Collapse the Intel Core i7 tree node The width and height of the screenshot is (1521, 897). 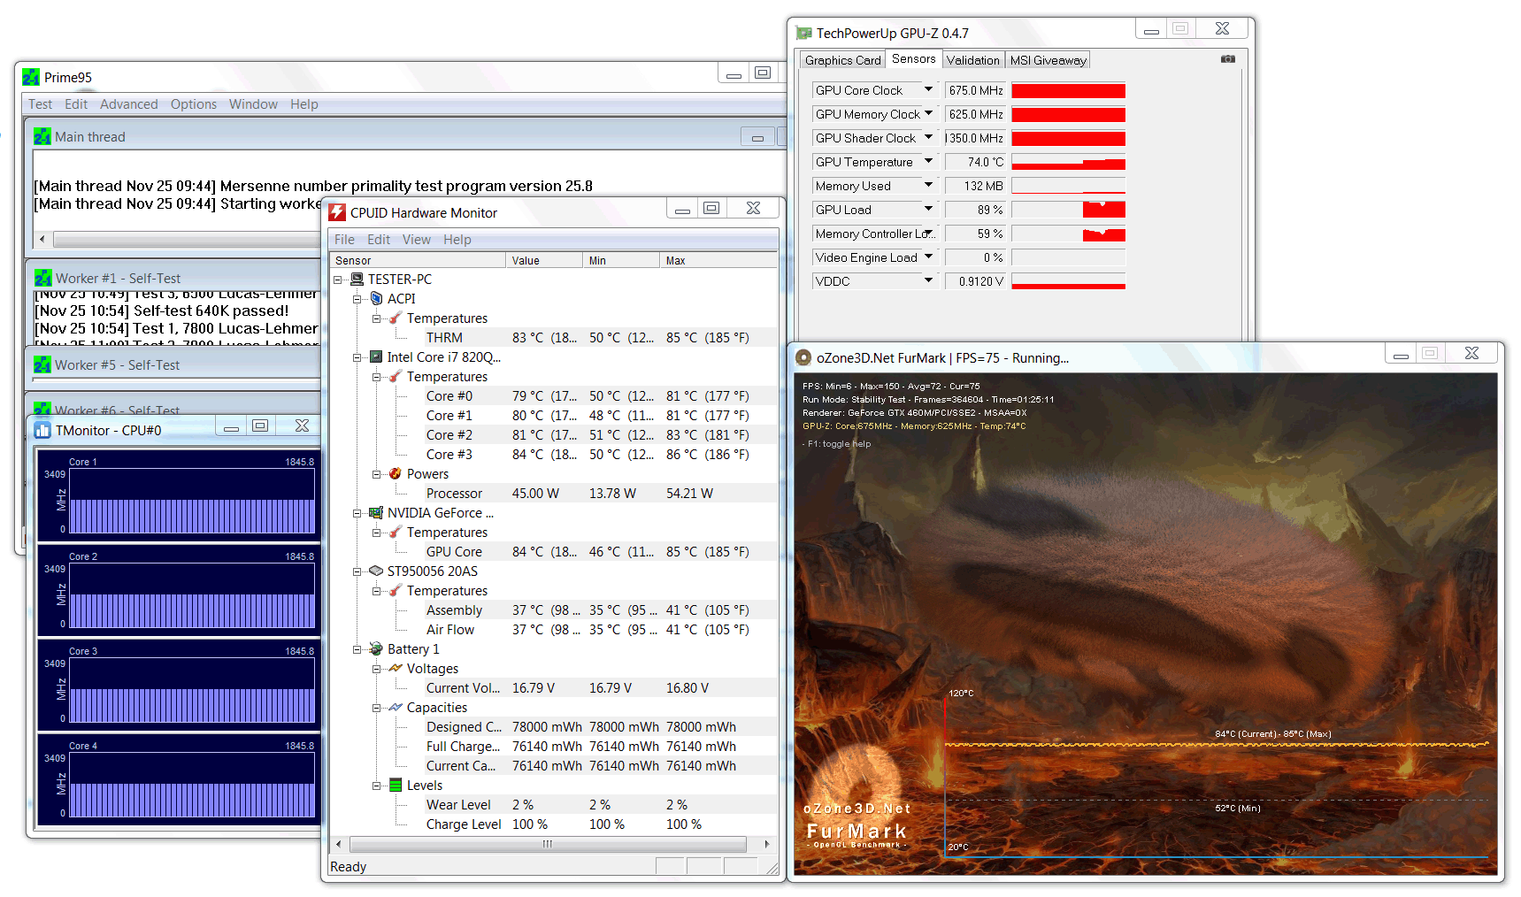(x=357, y=357)
